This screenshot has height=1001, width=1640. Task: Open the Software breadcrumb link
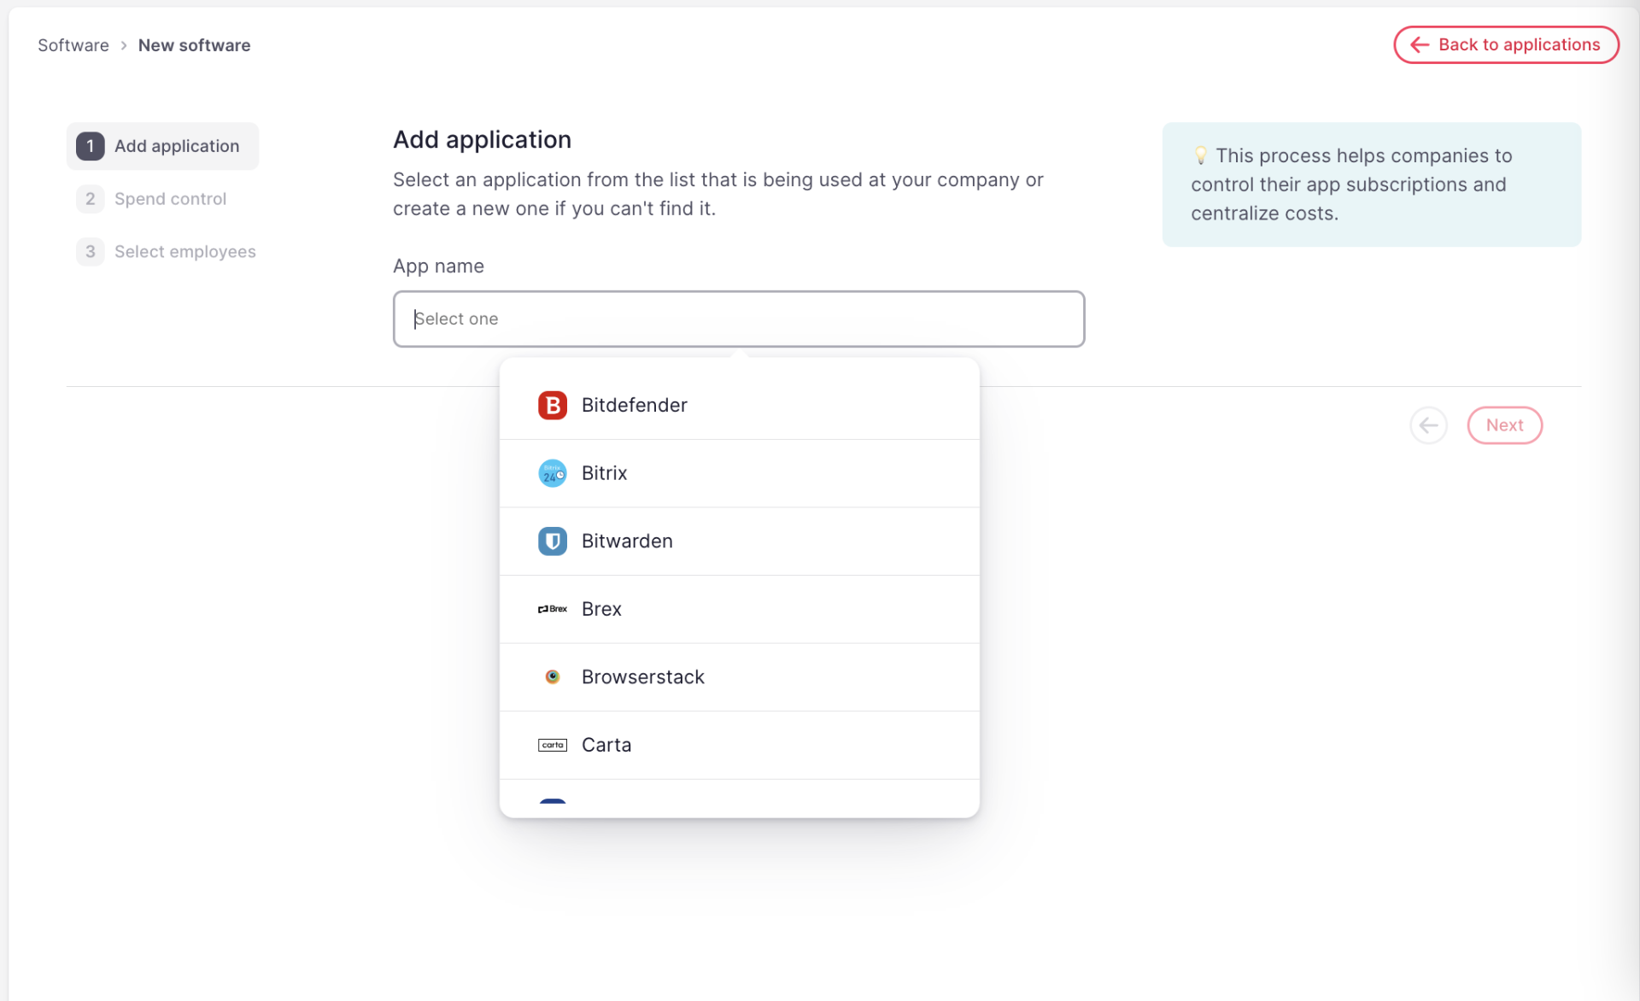click(x=73, y=44)
